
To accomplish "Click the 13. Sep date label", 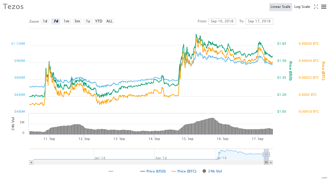I will pyautogui.click(x=119, y=139).
